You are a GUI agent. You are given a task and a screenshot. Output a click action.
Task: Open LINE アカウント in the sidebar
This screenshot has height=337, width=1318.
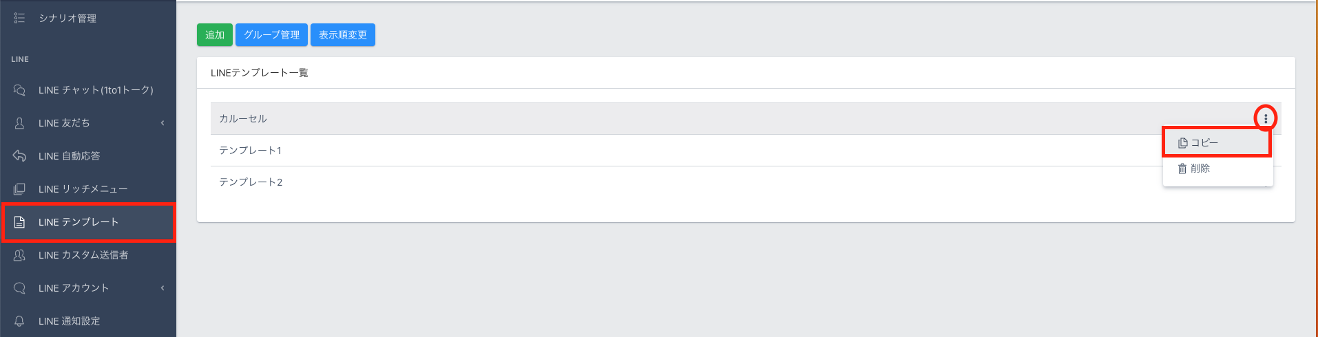click(74, 288)
